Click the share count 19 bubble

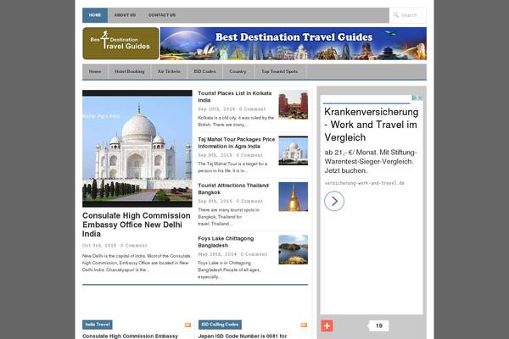pos(379,326)
